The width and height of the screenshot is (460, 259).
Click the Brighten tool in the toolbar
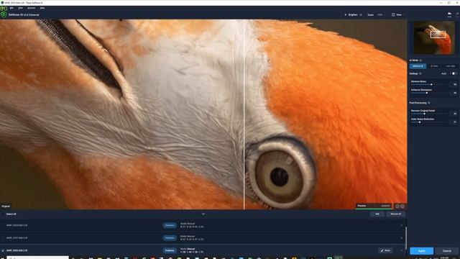tap(351, 14)
